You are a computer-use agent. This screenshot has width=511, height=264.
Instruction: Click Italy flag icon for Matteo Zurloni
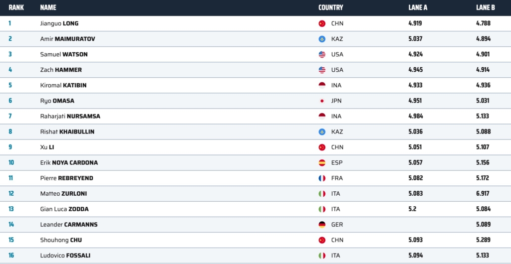[322, 194]
